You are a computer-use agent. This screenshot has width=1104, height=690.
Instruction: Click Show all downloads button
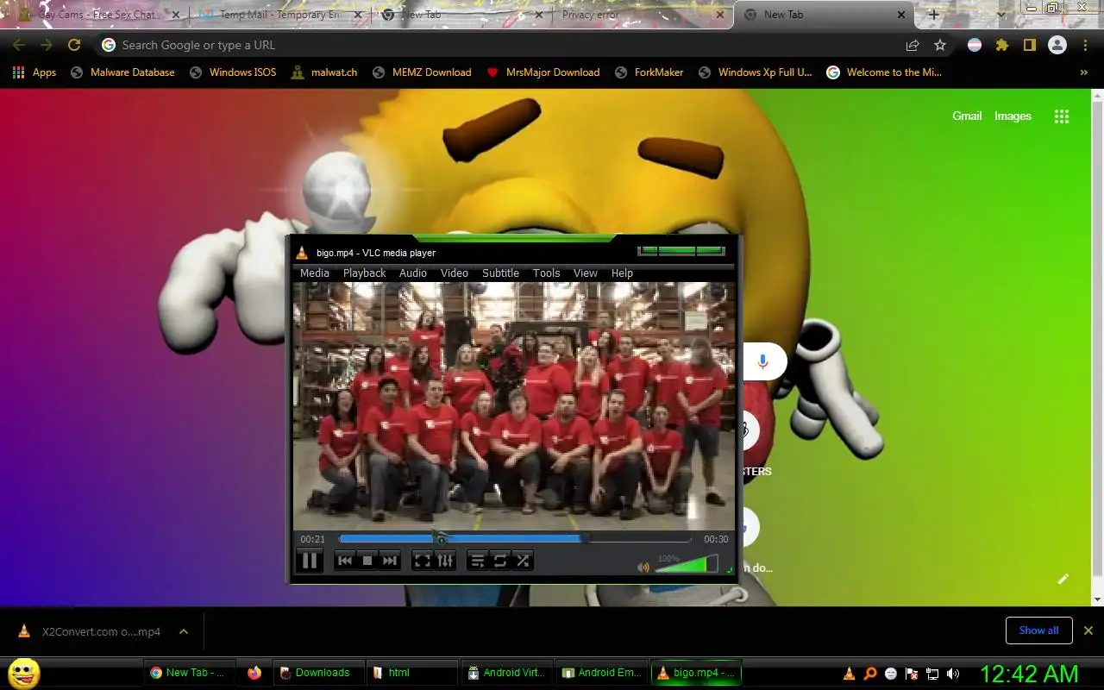(x=1038, y=630)
